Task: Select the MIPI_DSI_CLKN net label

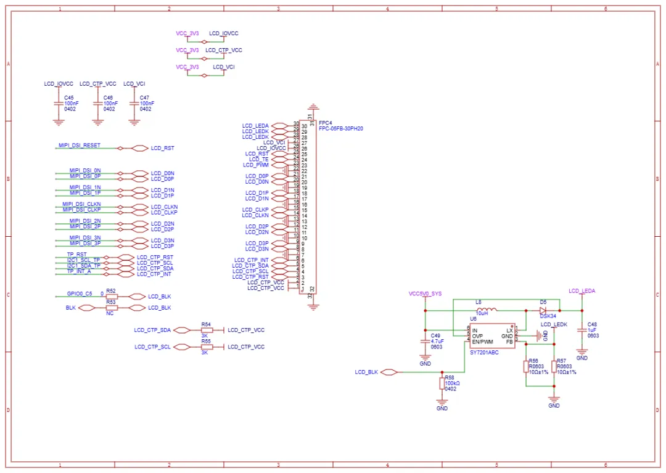Action: pos(81,204)
